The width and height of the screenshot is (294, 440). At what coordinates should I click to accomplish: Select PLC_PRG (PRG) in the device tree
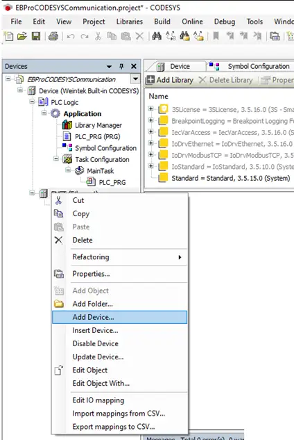(x=98, y=136)
